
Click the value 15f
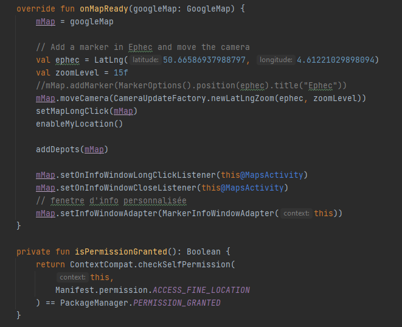tap(121, 73)
